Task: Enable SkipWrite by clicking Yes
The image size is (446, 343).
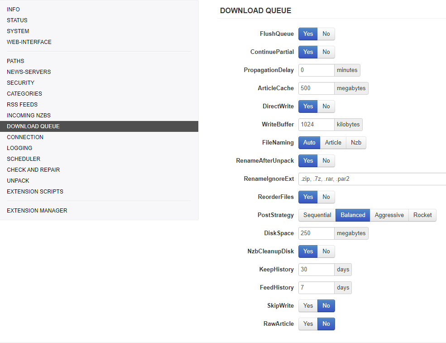Action: click(308, 306)
